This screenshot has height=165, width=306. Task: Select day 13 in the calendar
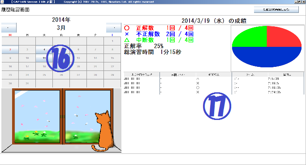[78, 58]
